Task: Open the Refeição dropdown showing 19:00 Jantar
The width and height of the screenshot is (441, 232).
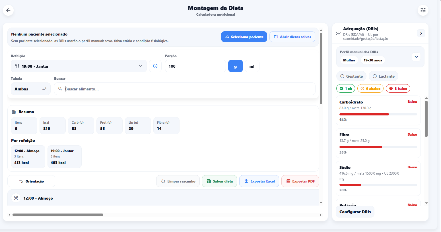Action: click(x=79, y=66)
